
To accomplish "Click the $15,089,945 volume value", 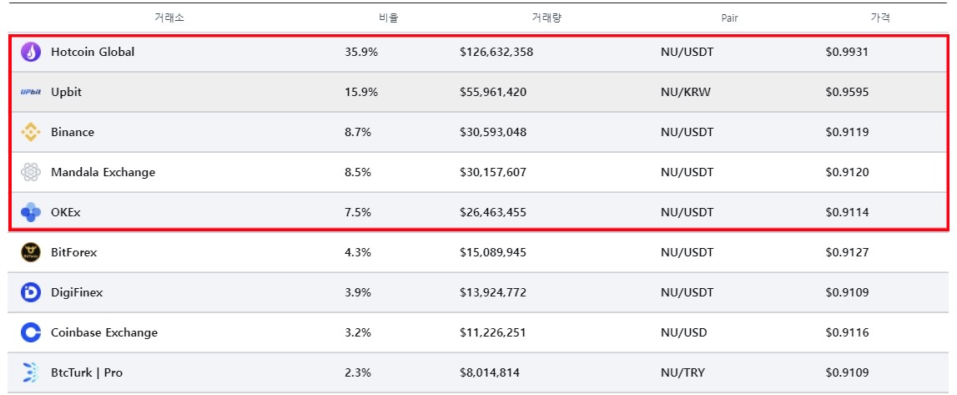I will pyautogui.click(x=492, y=252).
